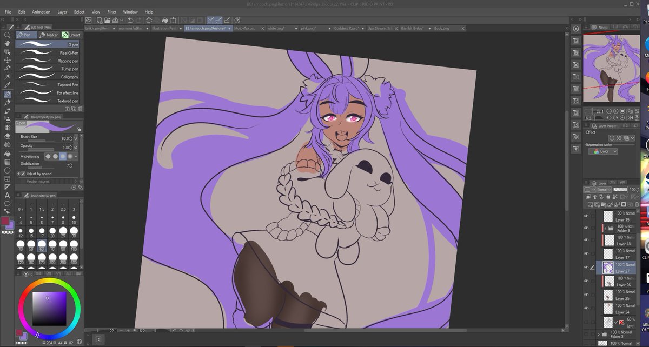Screen dimensions: 649x347
Task: Select the Real G-Pen sub tool
Action: point(48,53)
